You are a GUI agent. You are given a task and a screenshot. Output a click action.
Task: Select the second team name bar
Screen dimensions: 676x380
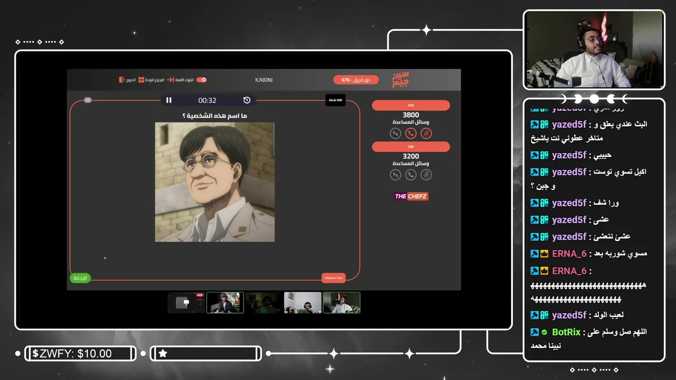411,147
